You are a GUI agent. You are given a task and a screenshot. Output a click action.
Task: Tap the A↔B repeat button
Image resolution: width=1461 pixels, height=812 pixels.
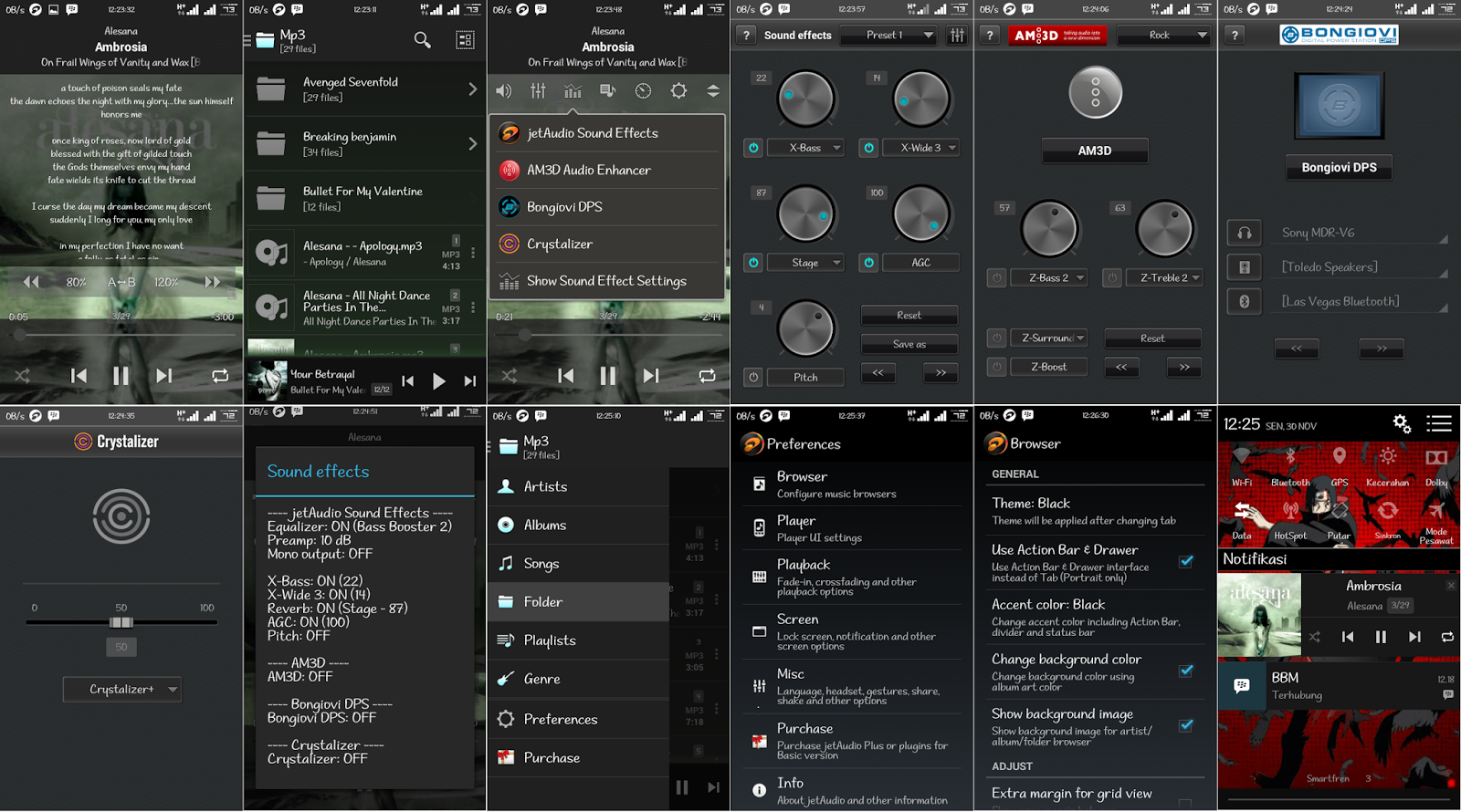click(x=121, y=283)
